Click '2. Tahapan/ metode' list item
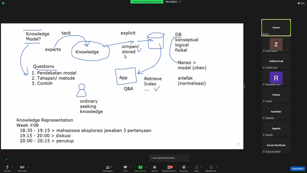 [x=53, y=78]
